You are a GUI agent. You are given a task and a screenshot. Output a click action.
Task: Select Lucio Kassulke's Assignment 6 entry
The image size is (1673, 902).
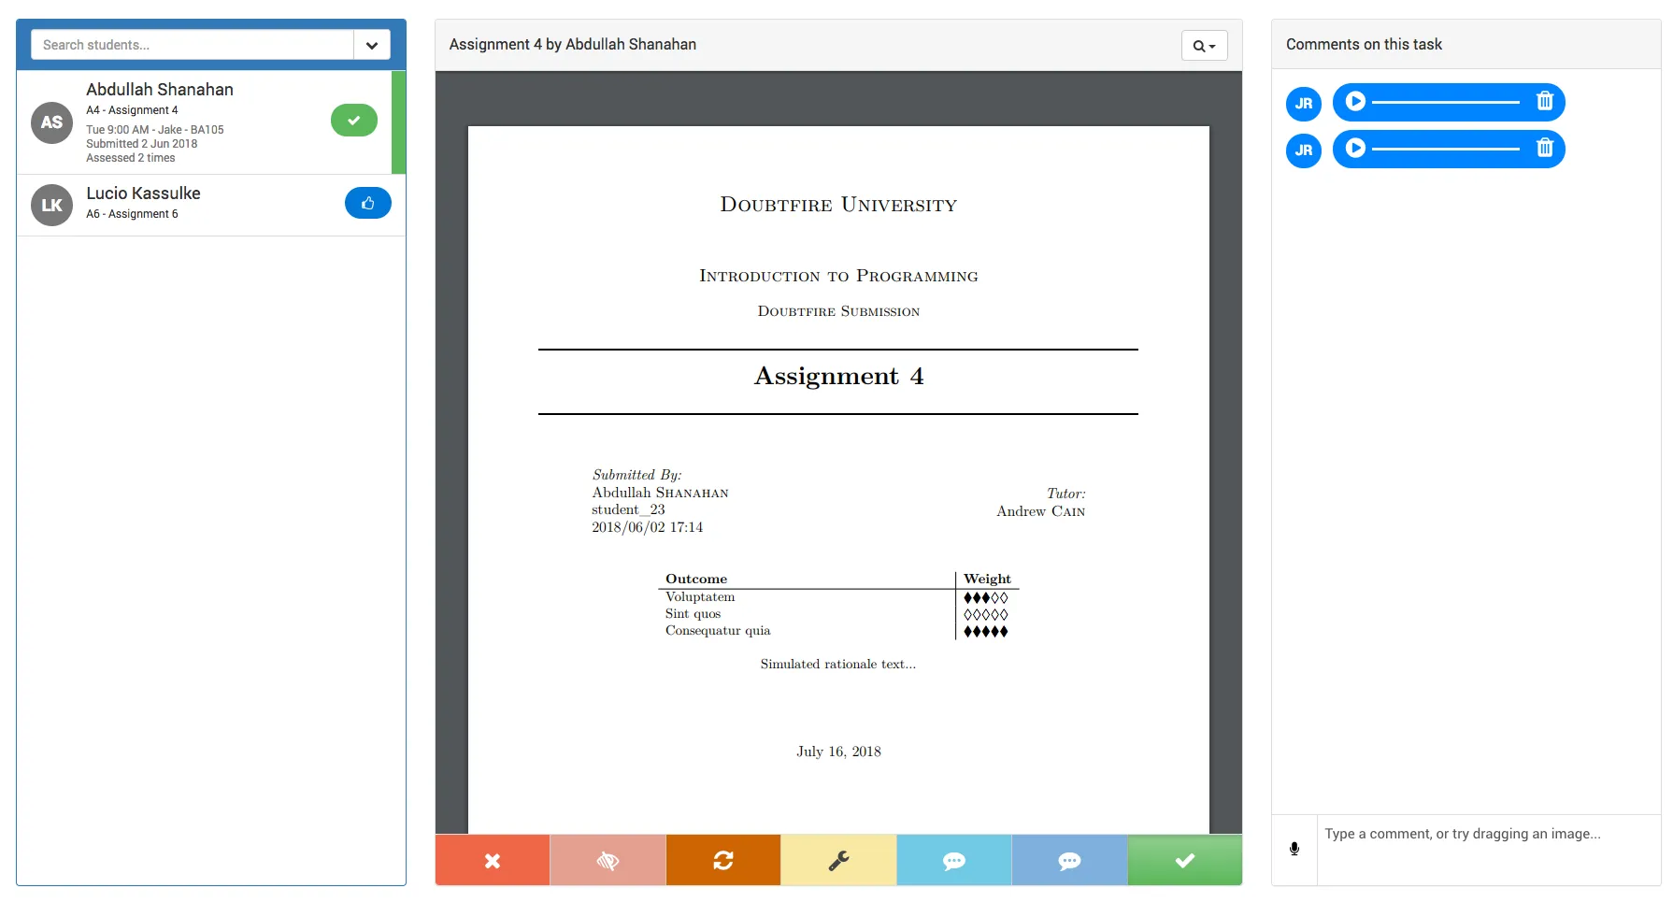pyautogui.click(x=187, y=204)
